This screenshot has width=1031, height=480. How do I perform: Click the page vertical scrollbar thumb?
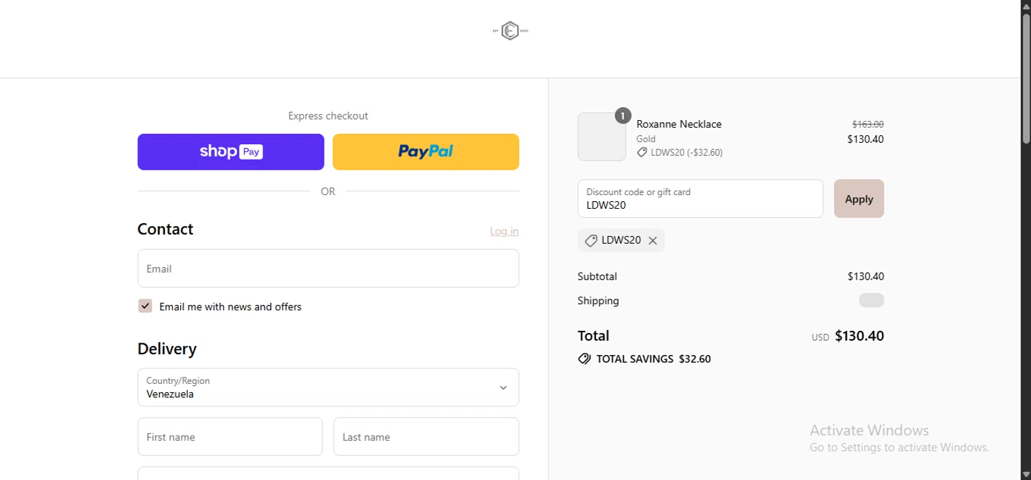tap(1026, 79)
